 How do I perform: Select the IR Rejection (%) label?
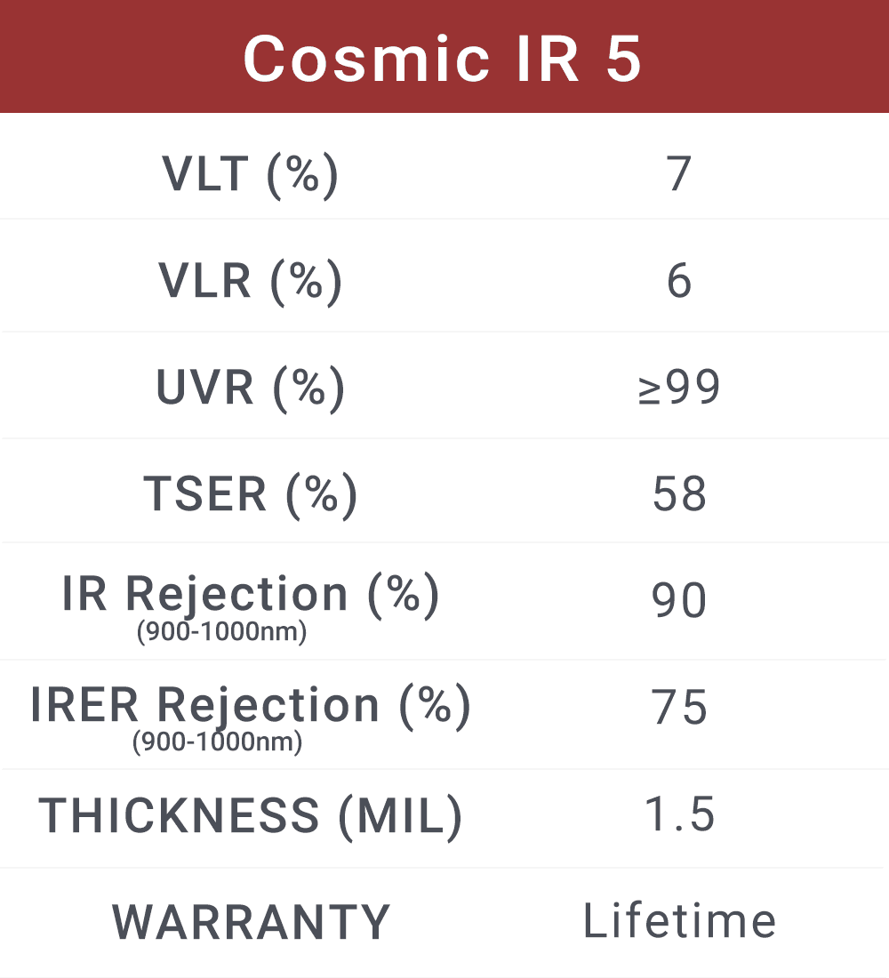(x=251, y=593)
